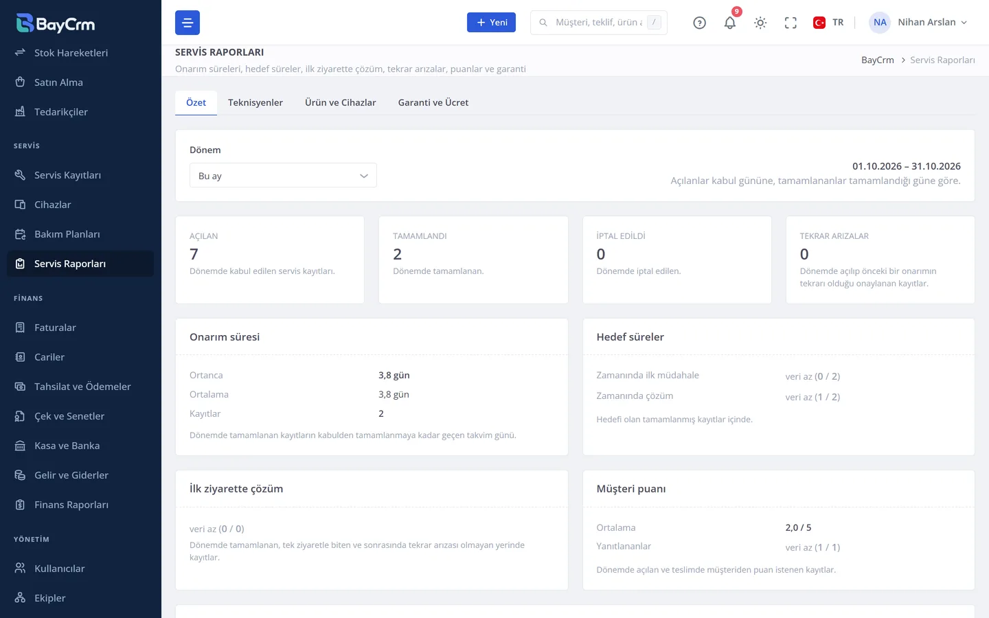Select the Ürün ve Cihazlar tab
Screen dimensions: 989x618
click(341, 102)
